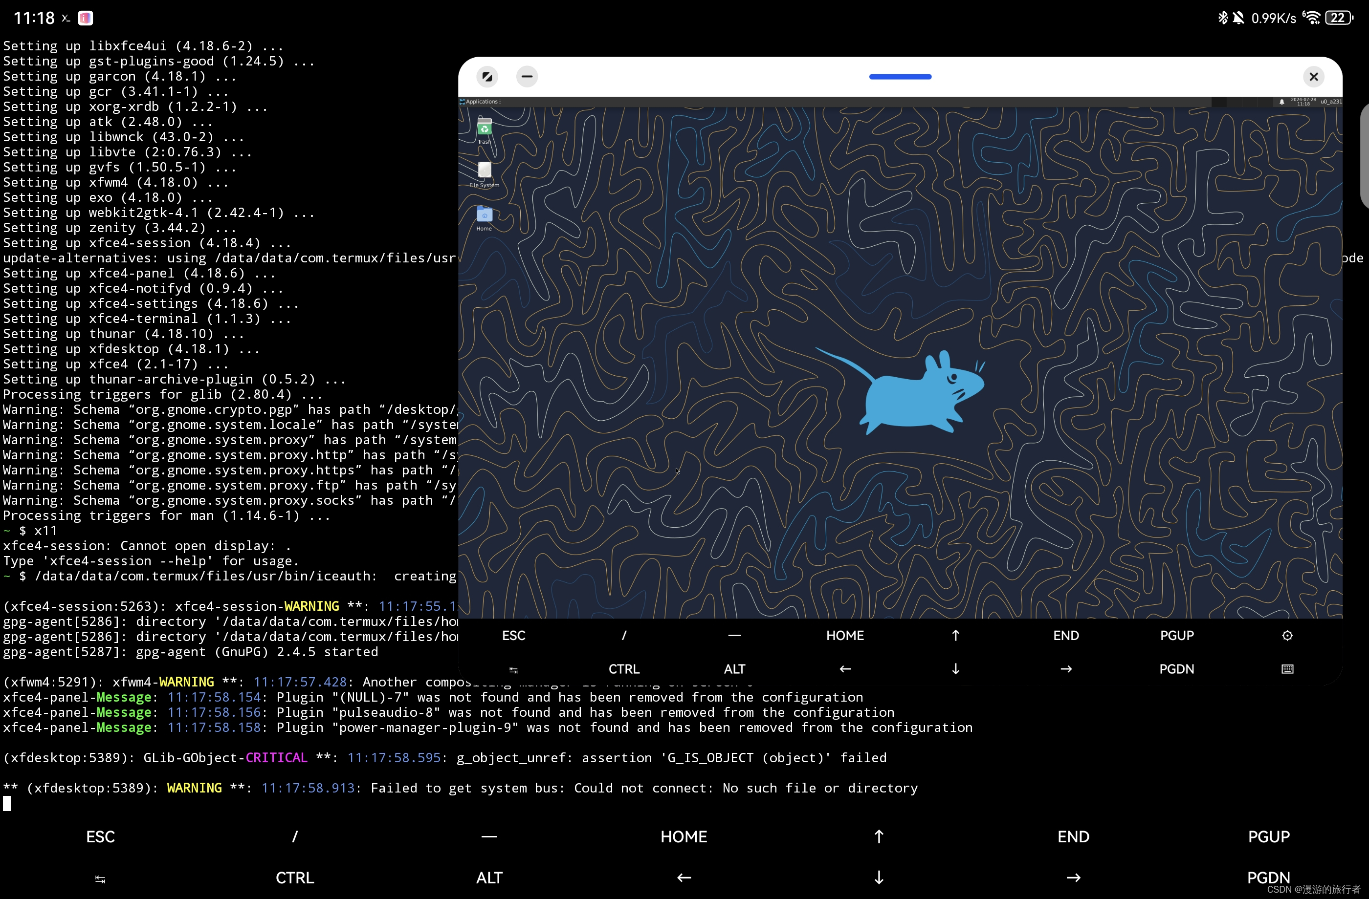This screenshot has height=899, width=1369.
Task: Click the power-manager-plugin-9 message line
Action: 488,728
